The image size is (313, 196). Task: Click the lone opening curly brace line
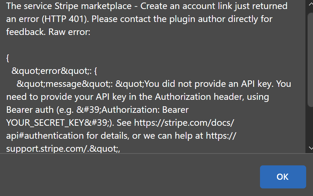coord(8,58)
